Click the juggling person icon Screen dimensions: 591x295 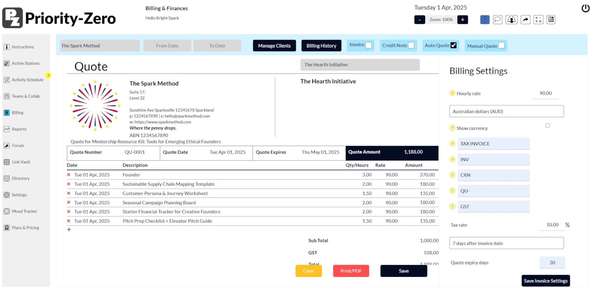coord(511,20)
